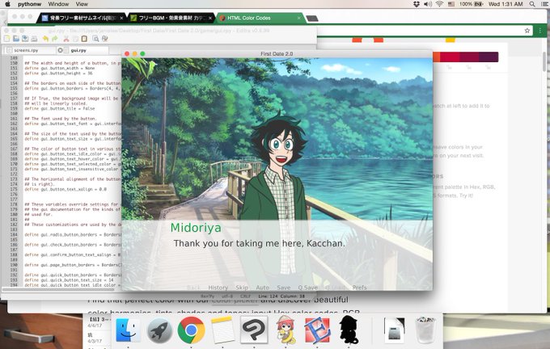Open the Window menu

coord(58,4)
